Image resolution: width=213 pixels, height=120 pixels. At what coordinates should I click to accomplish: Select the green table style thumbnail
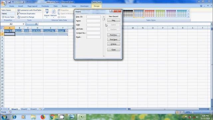click(160, 14)
